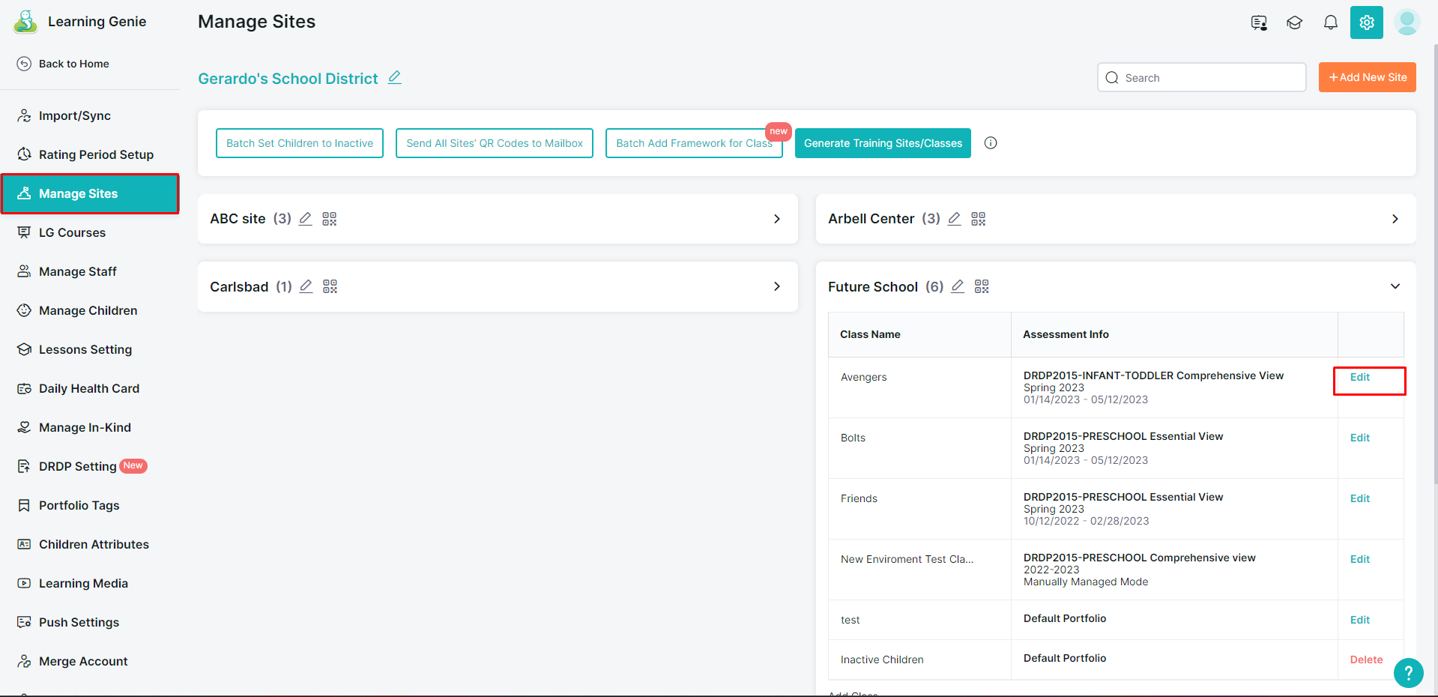Open Manage Children menu item
The image size is (1438, 697).
(90, 310)
